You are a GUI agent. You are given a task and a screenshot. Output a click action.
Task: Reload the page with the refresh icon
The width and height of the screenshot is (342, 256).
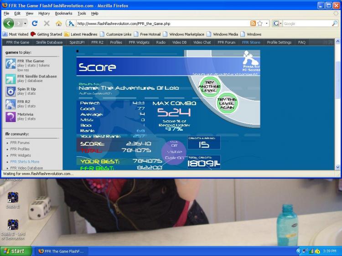35,23
